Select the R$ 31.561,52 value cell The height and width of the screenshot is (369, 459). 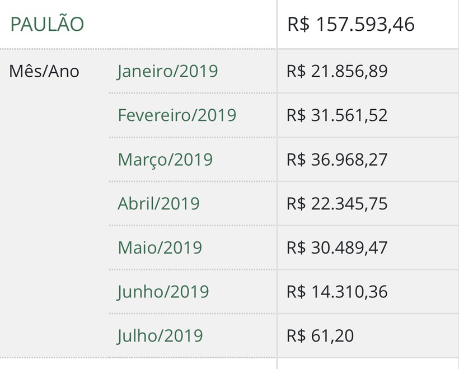[337, 115]
